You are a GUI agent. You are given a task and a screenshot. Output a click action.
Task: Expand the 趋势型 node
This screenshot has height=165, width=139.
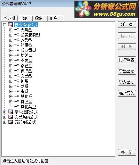[11, 40]
